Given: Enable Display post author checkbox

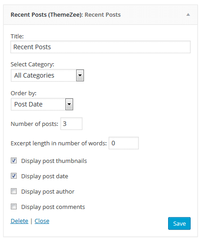Looking at the screenshot, I should [x=14, y=191].
